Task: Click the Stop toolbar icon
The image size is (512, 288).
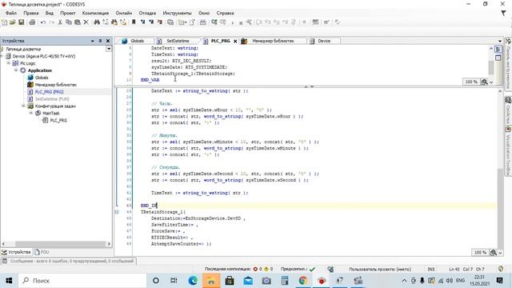Action: coord(241,22)
